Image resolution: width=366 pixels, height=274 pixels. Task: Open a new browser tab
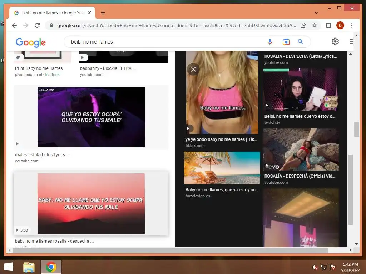point(103,13)
